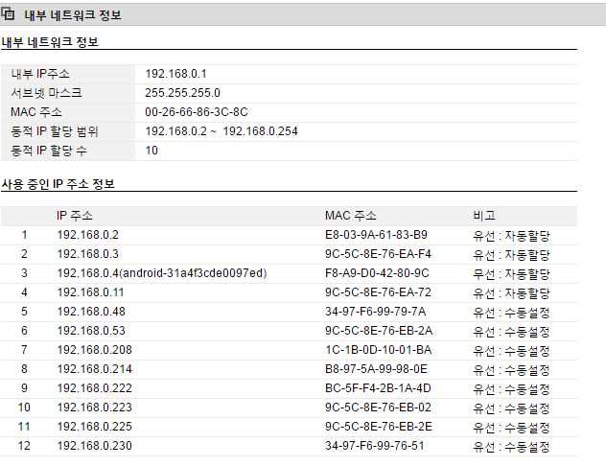This screenshot has height=466, width=606.
Task: Select IP address 192.168.0.48
Action: [91, 312]
